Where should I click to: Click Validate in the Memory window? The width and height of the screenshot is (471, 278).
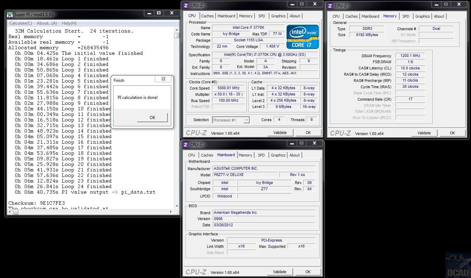point(424,133)
